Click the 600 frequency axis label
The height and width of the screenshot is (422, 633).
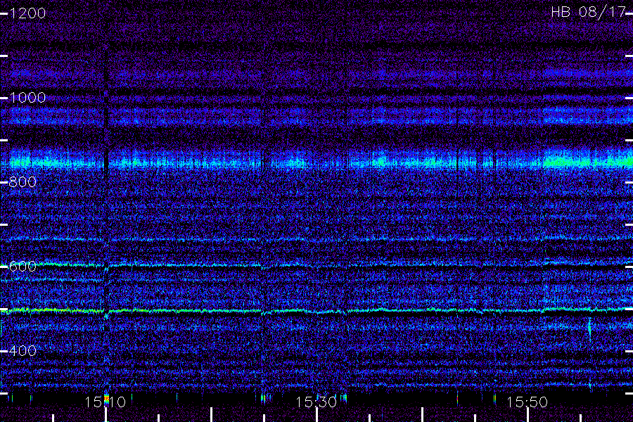tap(23, 267)
